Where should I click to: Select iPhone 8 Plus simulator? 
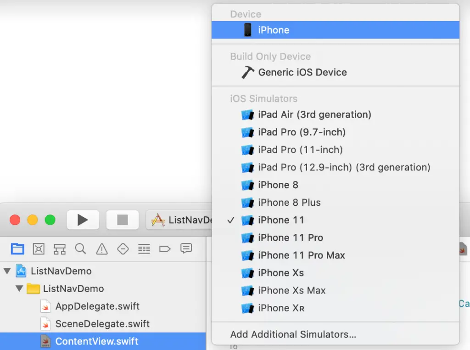point(336,203)
